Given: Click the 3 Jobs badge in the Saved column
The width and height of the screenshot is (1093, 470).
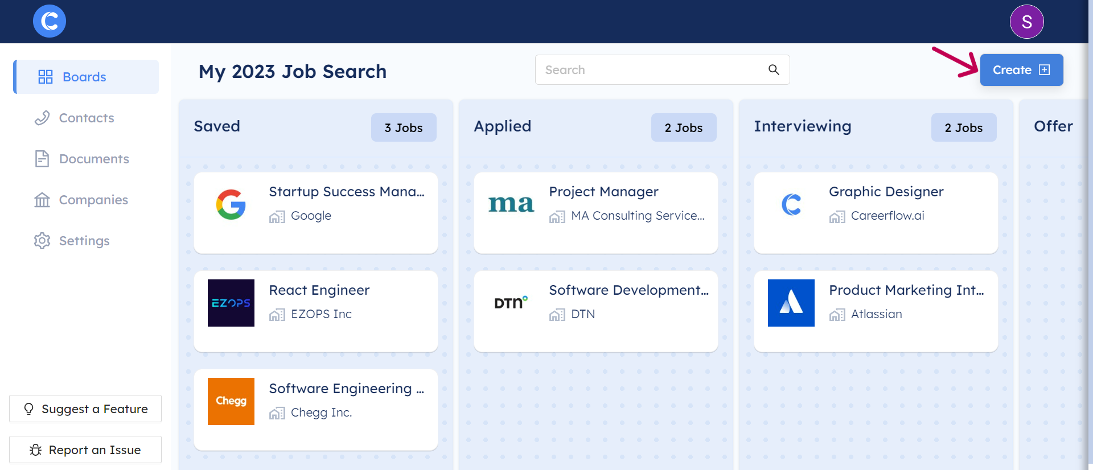Looking at the screenshot, I should (x=404, y=127).
